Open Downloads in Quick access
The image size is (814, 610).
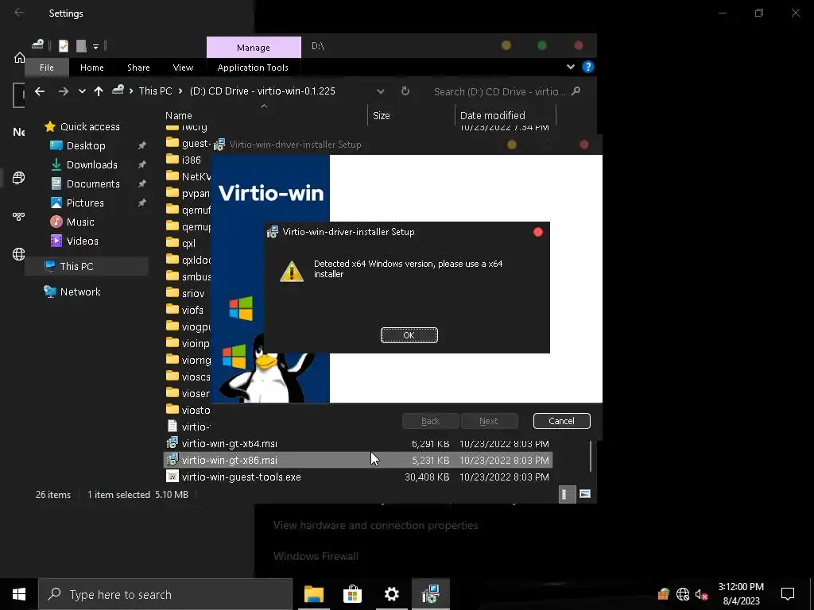[x=92, y=165]
